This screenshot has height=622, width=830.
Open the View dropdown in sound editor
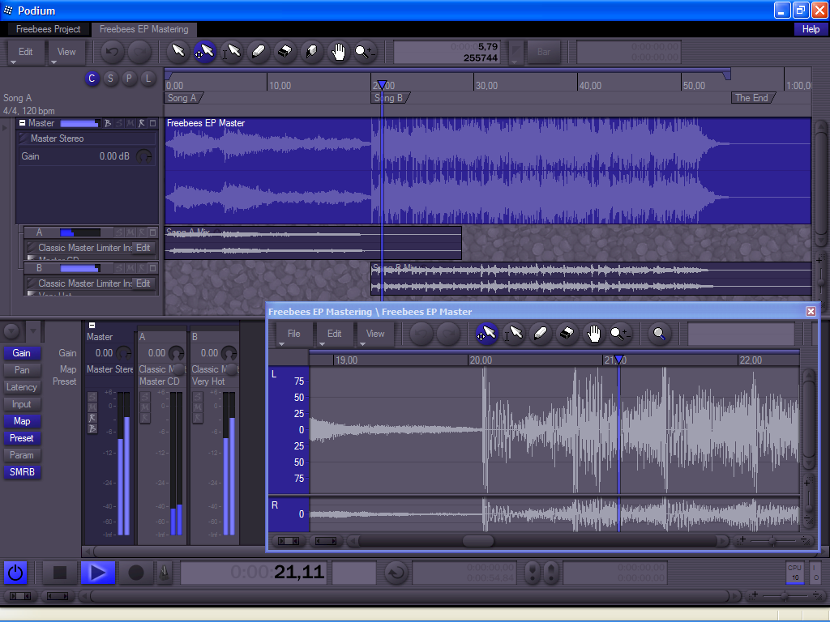point(374,334)
